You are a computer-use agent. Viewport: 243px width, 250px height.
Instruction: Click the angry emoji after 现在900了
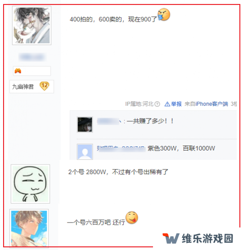click(164, 15)
